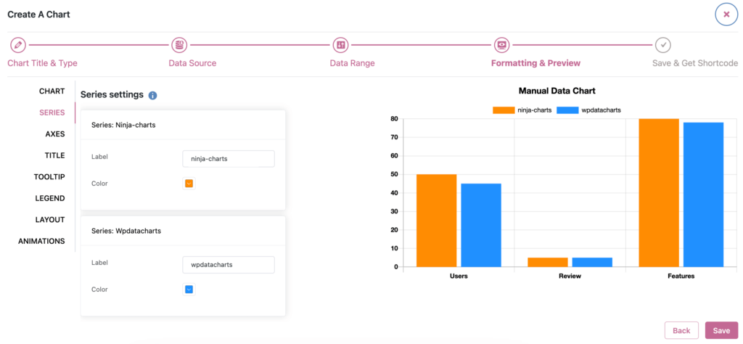Open the SERIES settings tab
The width and height of the screenshot is (743, 344).
point(52,112)
